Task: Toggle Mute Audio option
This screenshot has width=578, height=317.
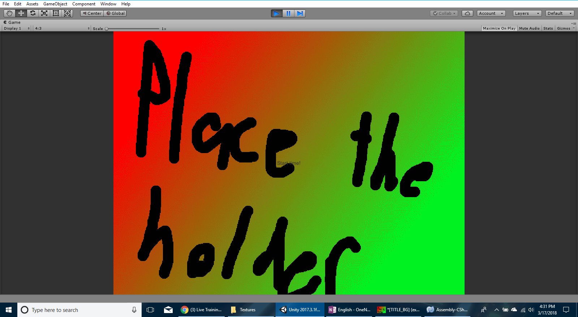Action: [529, 28]
